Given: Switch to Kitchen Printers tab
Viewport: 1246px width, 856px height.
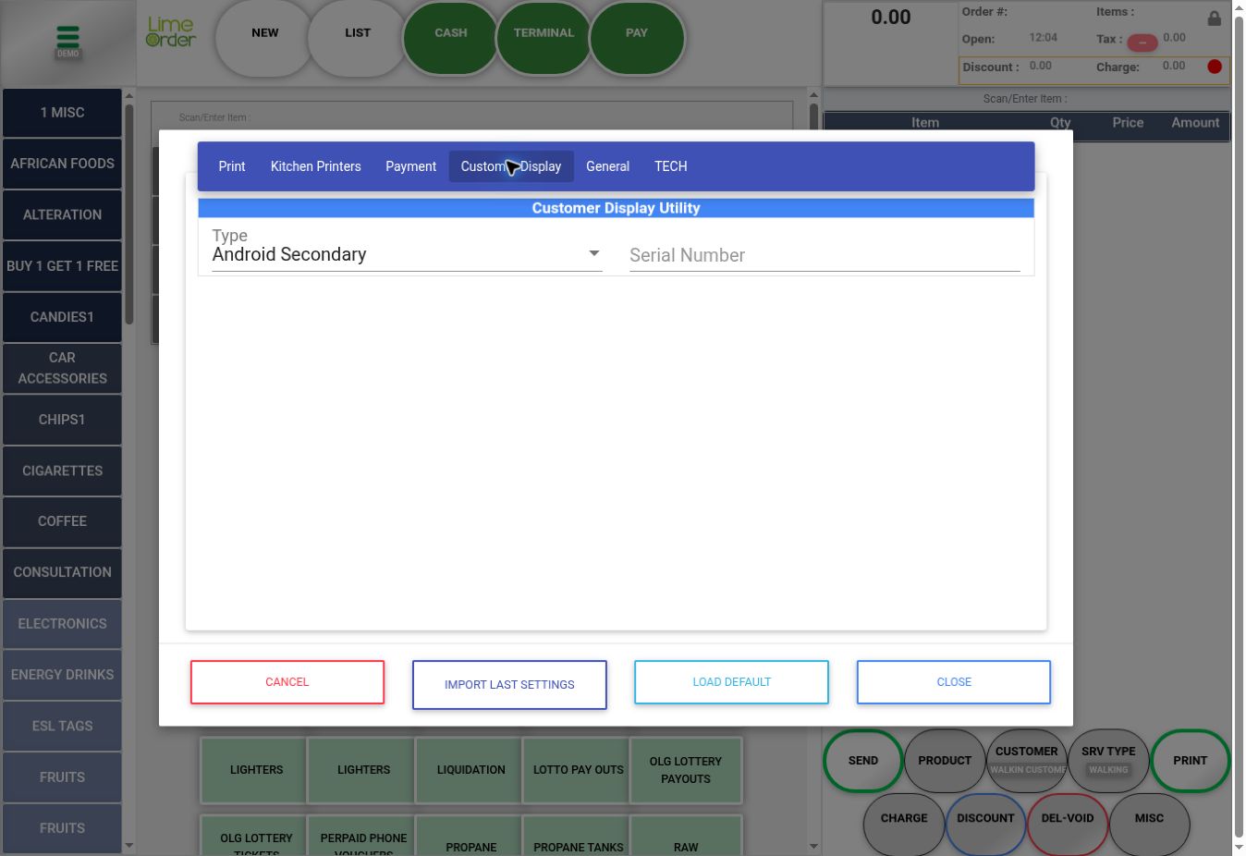Looking at the screenshot, I should coord(316,166).
